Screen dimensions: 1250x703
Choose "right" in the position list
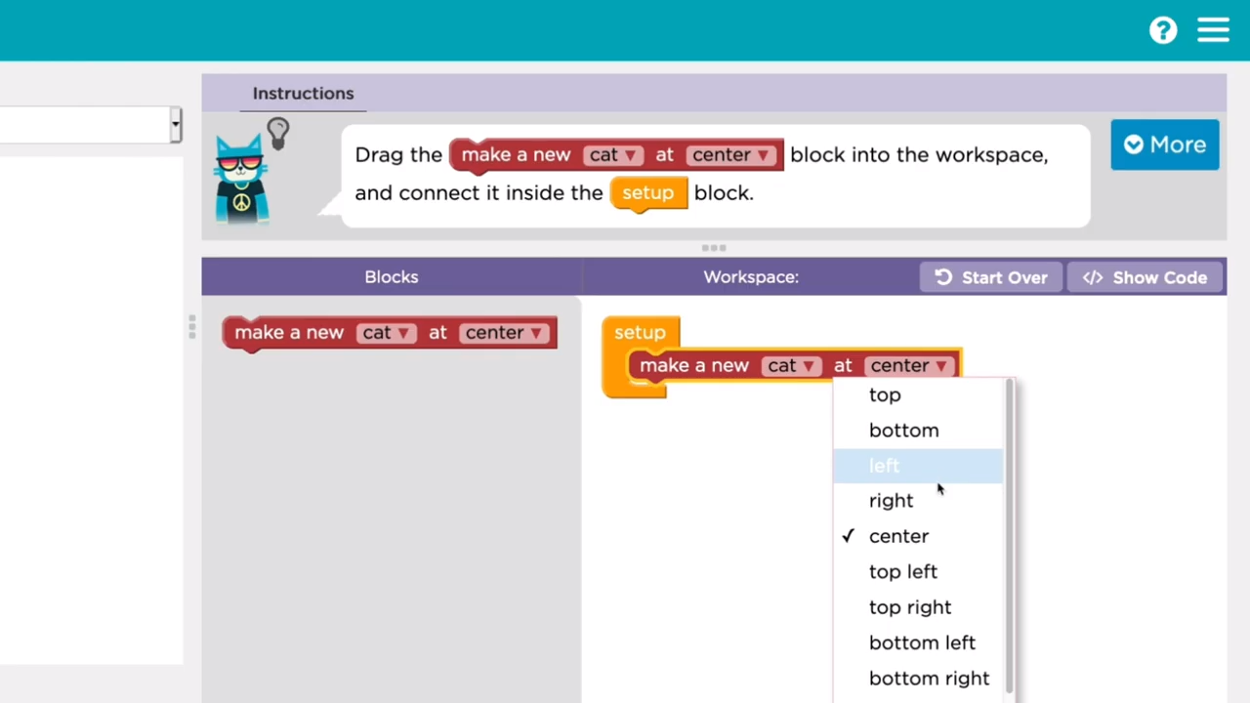click(x=891, y=501)
